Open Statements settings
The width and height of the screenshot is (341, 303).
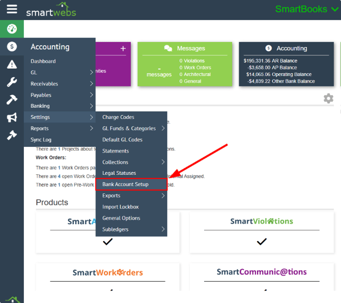click(x=116, y=151)
